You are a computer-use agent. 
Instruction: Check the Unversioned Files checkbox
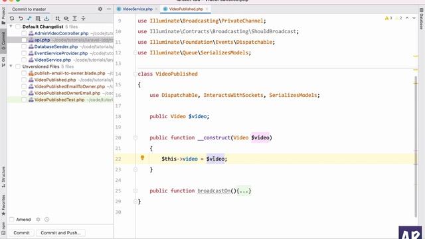(18, 66)
